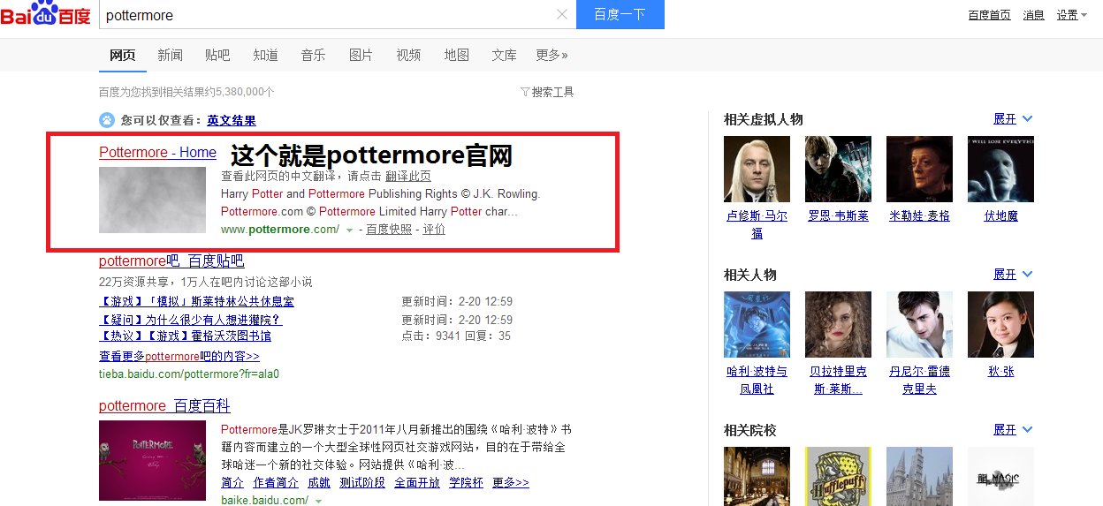This screenshot has height=506, width=1103.
Task: Open the 简介 baike sublink
Action: 232,482
